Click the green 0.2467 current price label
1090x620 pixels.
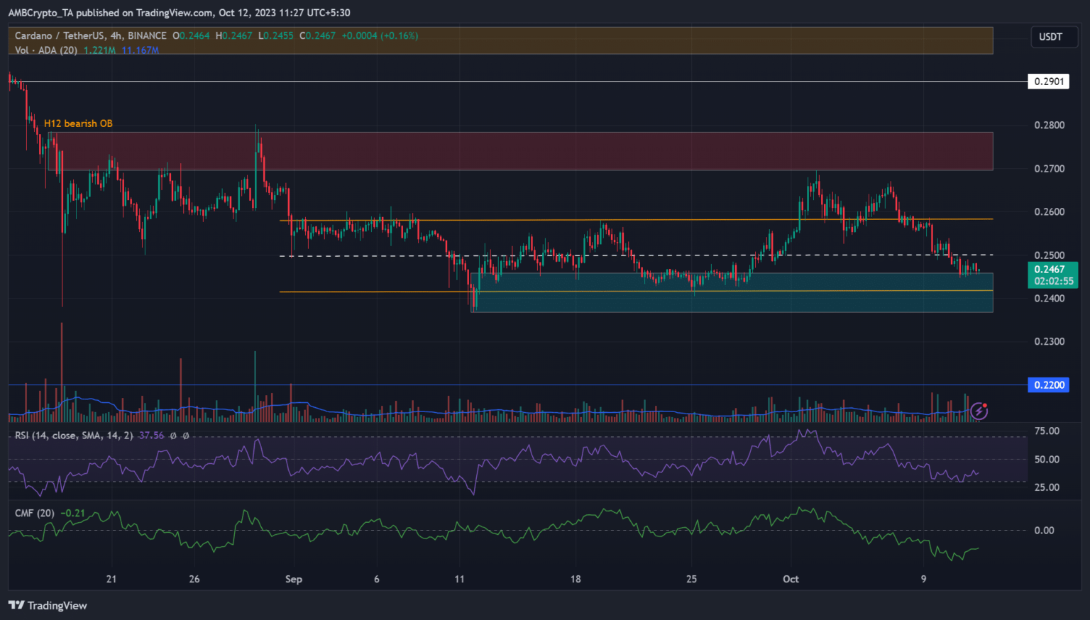[x=1052, y=275]
